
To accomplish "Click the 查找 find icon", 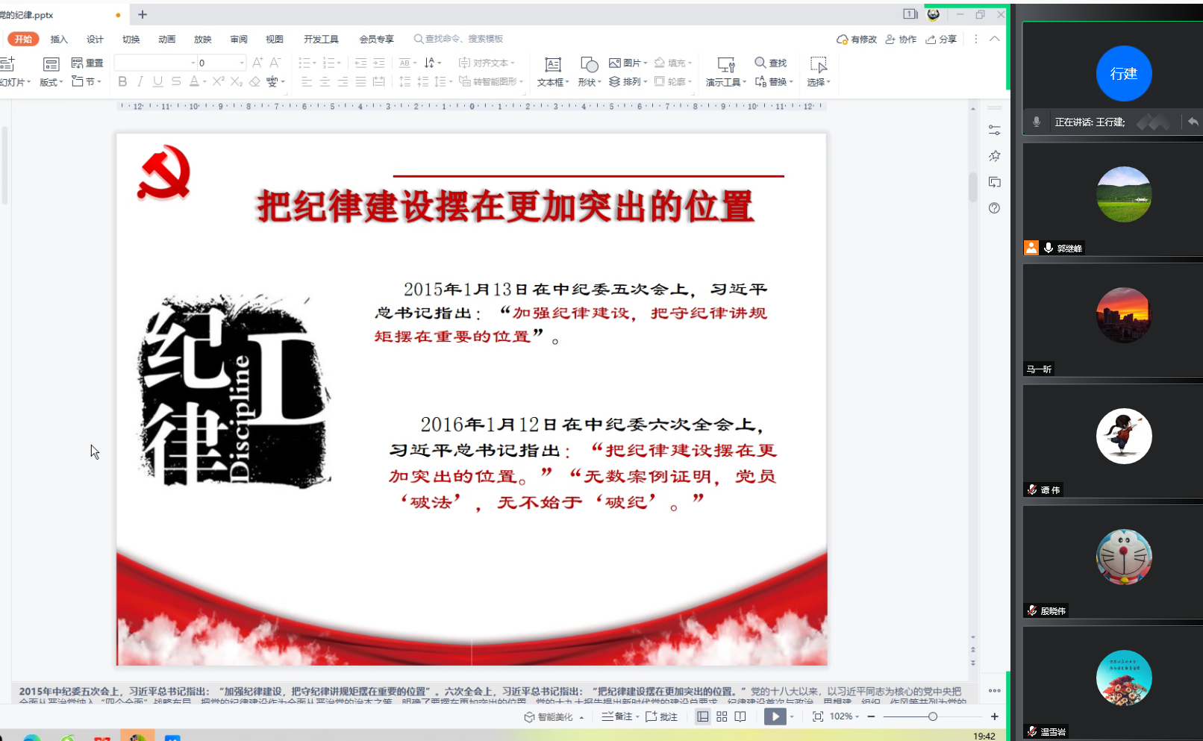I will point(760,63).
